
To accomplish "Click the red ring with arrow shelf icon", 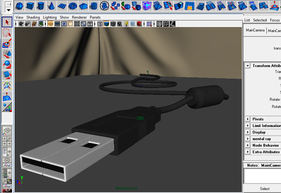I will tap(274, 6).
